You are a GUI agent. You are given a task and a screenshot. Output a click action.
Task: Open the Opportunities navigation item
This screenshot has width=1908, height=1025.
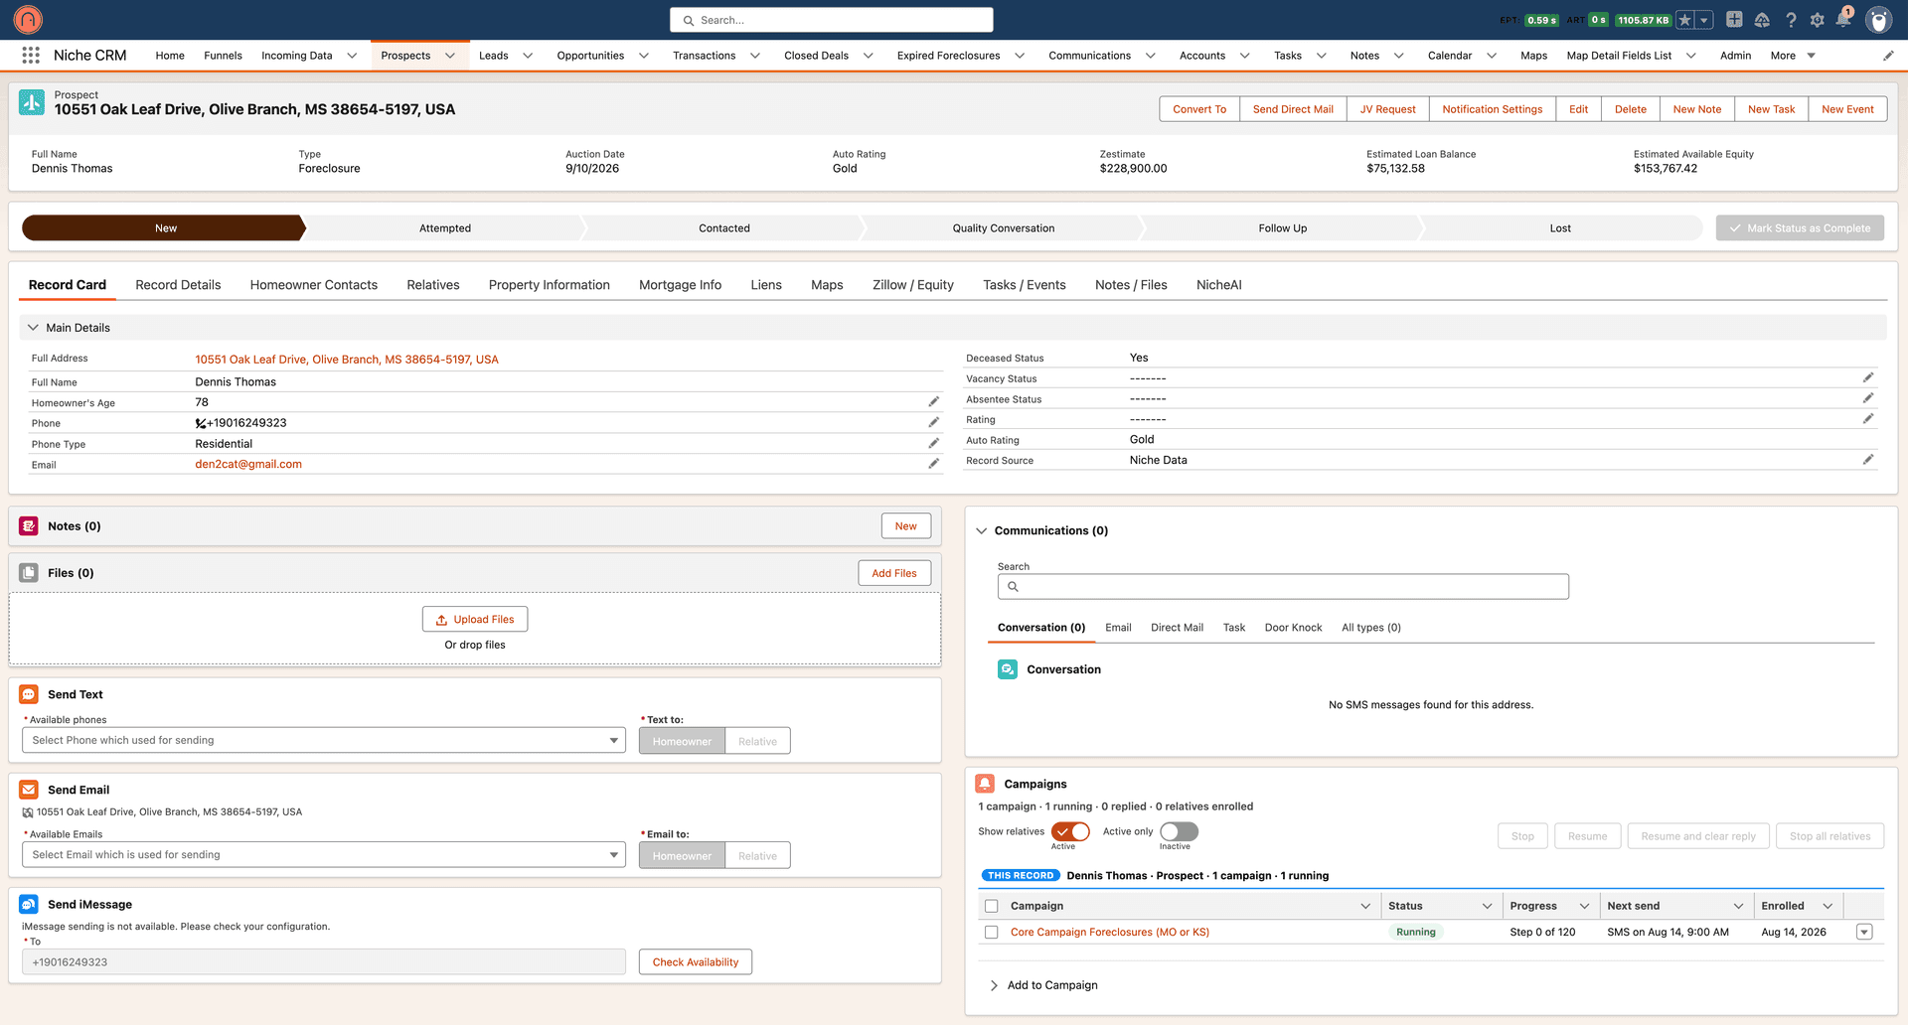590,56
